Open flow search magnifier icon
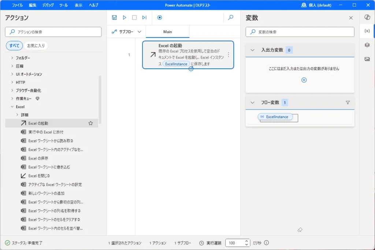Screen dimensions: 375x250 pyautogui.click(x=231, y=18)
